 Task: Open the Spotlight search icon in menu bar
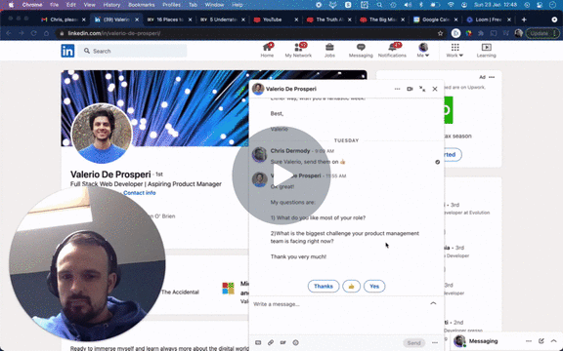click(x=379, y=5)
